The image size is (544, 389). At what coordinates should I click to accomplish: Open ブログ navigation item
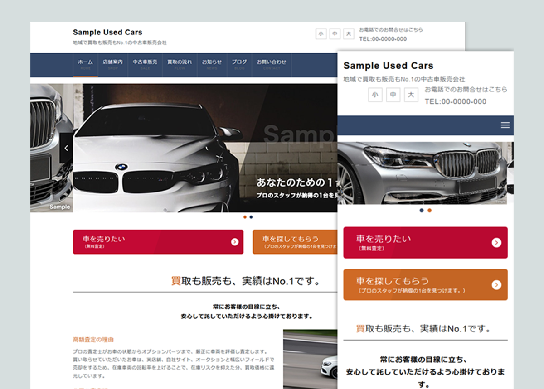[239, 65]
